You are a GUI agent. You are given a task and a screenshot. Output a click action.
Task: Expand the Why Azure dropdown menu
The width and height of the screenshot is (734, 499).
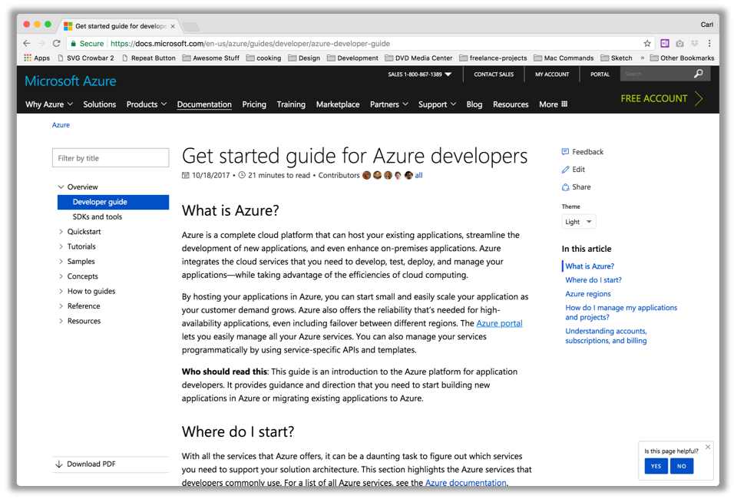[x=49, y=104]
